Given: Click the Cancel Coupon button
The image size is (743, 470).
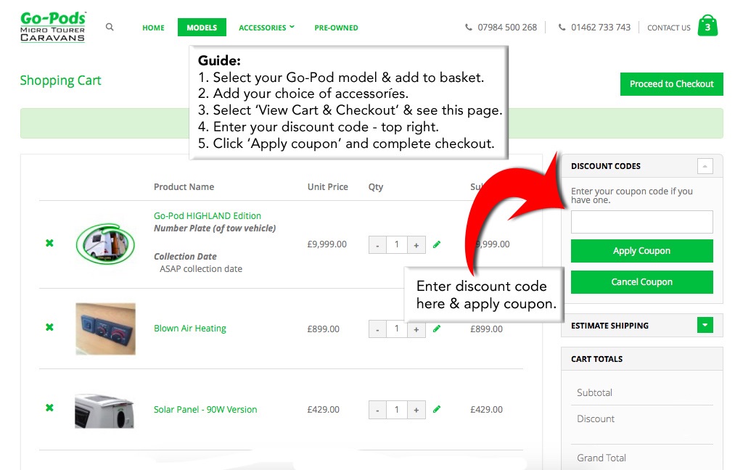Looking at the screenshot, I should [641, 282].
